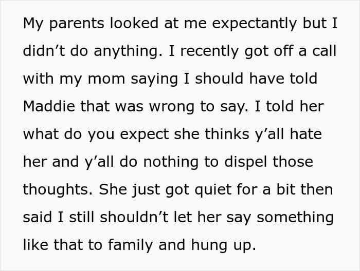Image resolution: width=360 pixels, height=271 pixels.
Task: Click the word "nothing" in sixth line
Action: (171, 162)
